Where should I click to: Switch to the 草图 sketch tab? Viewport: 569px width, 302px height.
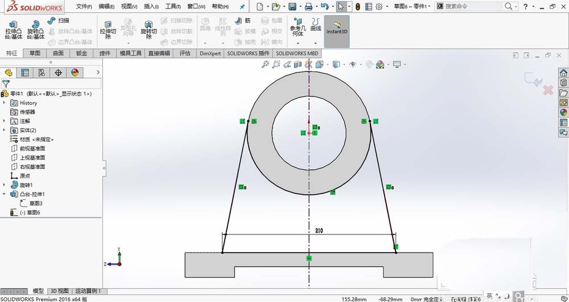pyautogui.click(x=35, y=53)
